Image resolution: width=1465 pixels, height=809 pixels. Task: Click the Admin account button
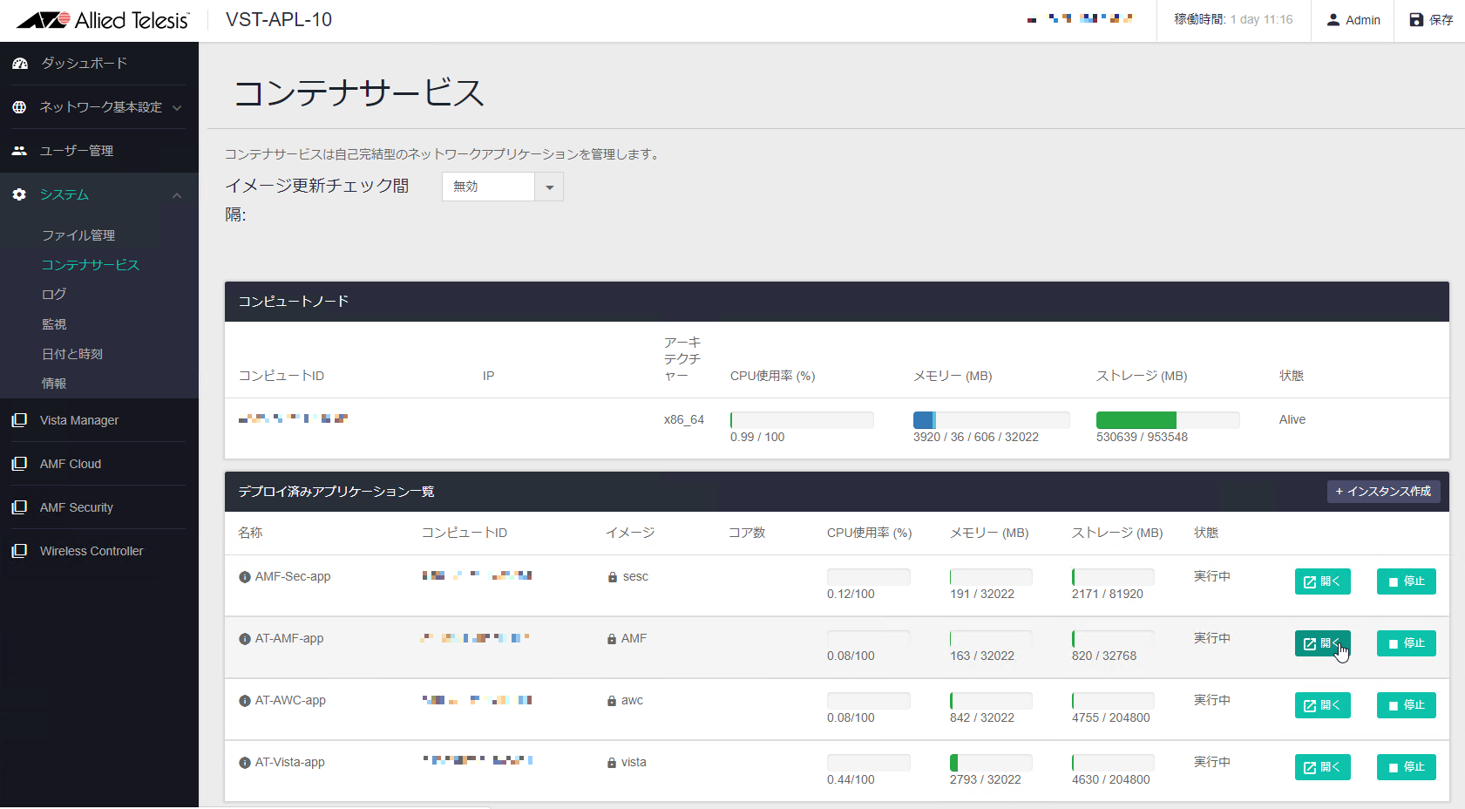click(x=1353, y=20)
